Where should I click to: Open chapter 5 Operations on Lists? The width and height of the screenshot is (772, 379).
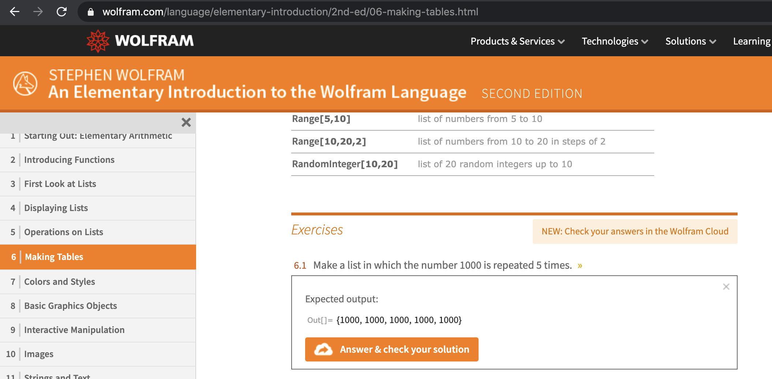tap(98, 232)
